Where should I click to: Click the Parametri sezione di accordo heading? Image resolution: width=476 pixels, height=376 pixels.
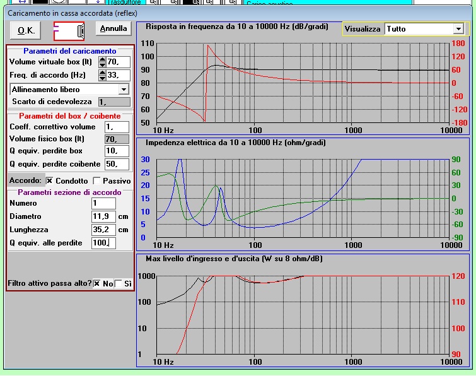click(69, 192)
